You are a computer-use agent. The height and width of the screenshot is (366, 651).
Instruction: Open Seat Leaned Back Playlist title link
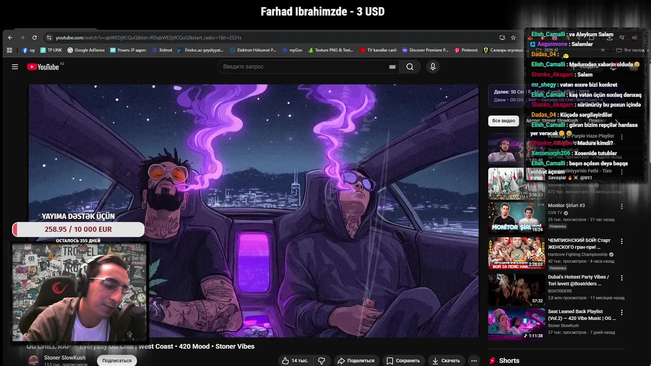[582, 315]
